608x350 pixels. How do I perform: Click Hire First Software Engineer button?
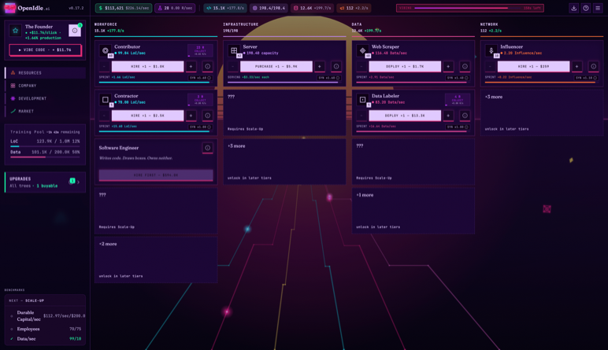pos(156,175)
